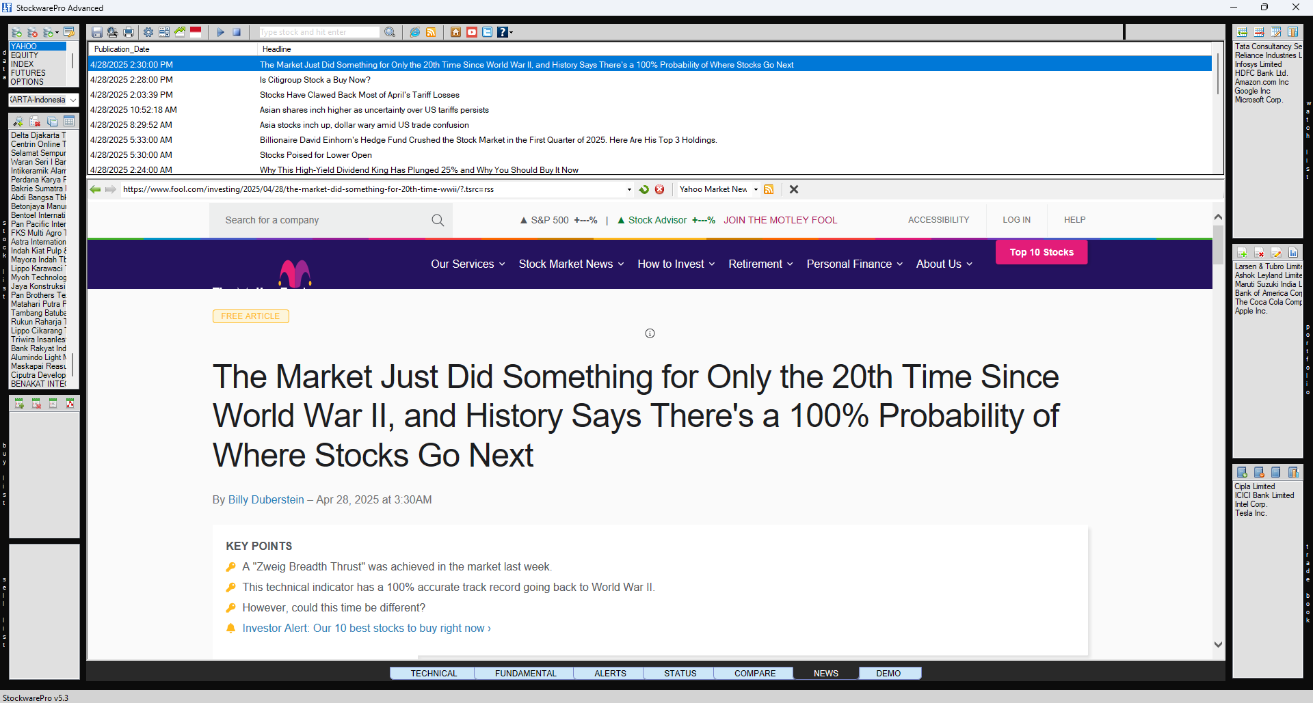The image size is (1313, 703).
Task: Click the magnifier search icon beside stock input
Action: [x=390, y=32]
